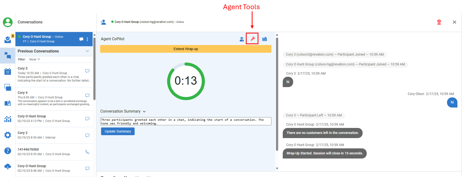Collapse the Conversation Summary section
This screenshot has height=177, width=462.
(x=144, y=112)
